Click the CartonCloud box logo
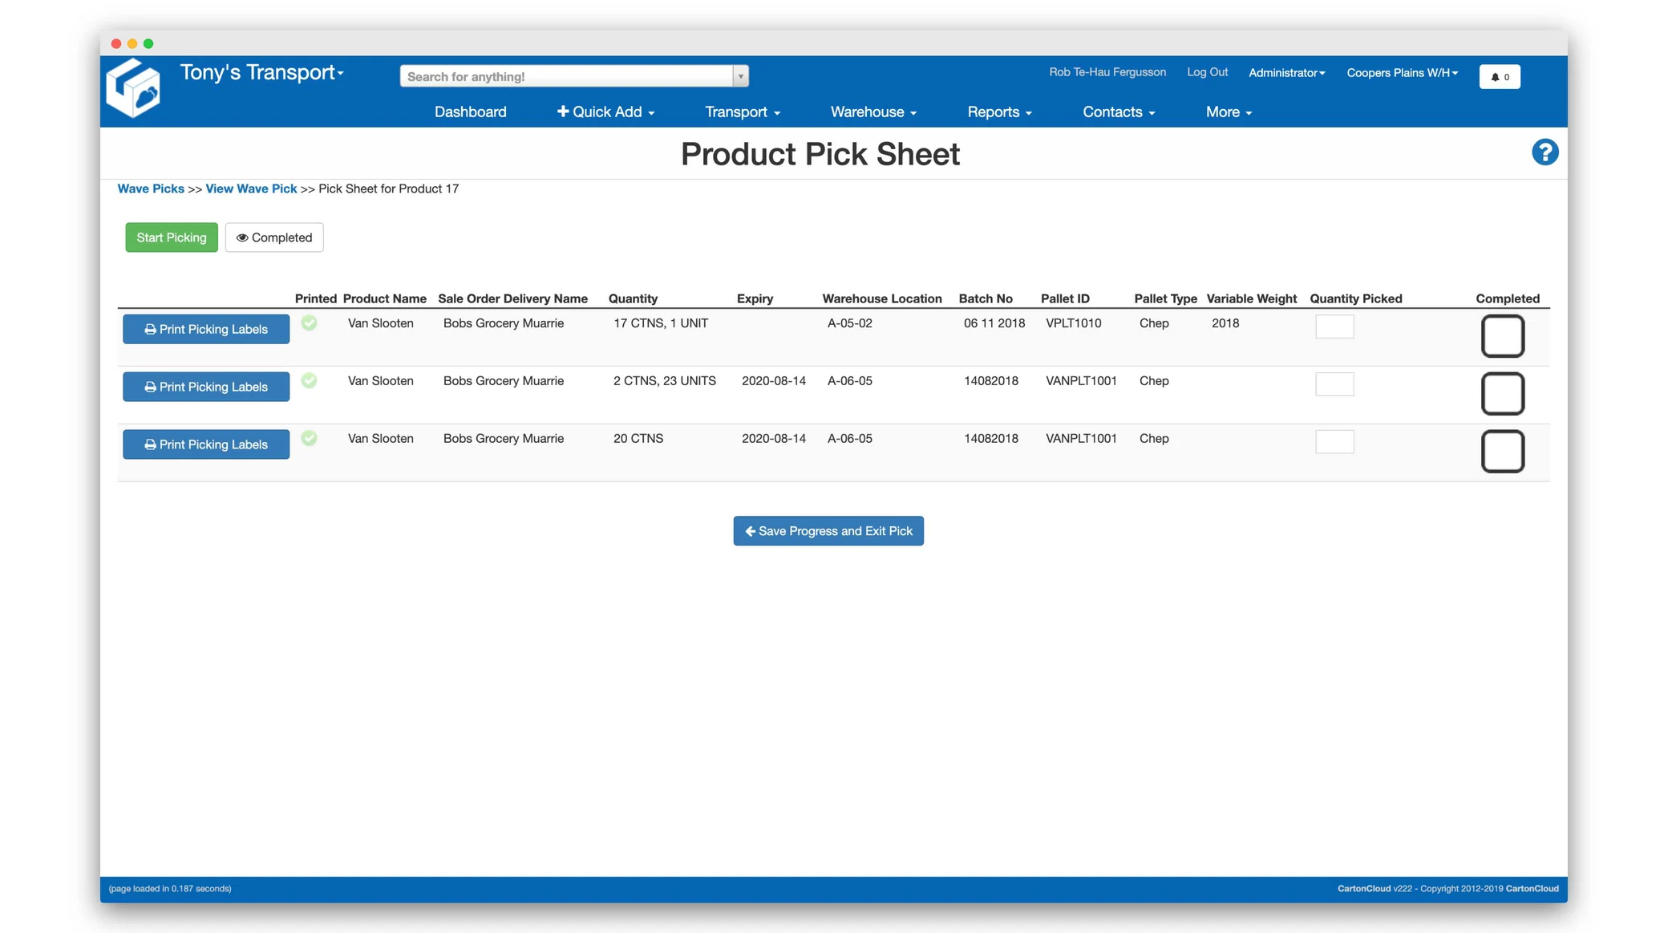This screenshot has height=933, width=1668. pyautogui.click(x=133, y=89)
